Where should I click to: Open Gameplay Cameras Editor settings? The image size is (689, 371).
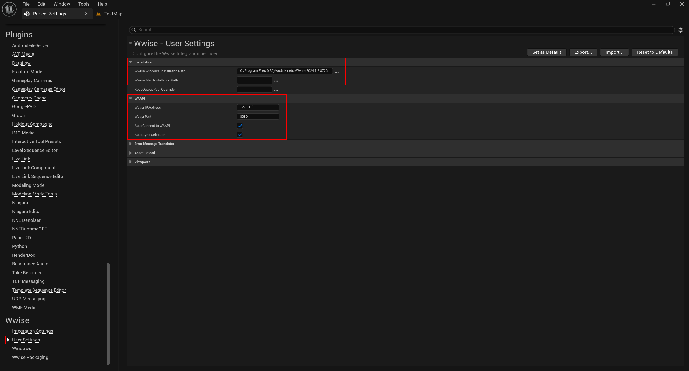pyautogui.click(x=39, y=89)
